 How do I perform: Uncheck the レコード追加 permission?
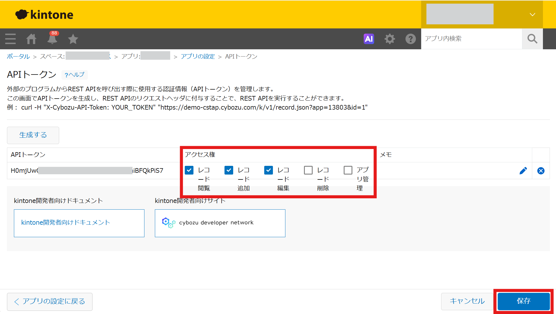pyautogui.click(x=229, y=170)
